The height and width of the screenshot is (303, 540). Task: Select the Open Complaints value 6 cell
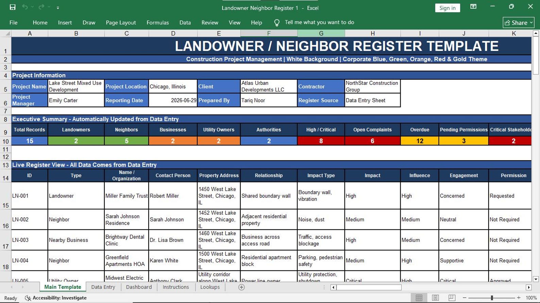point(372,141)
